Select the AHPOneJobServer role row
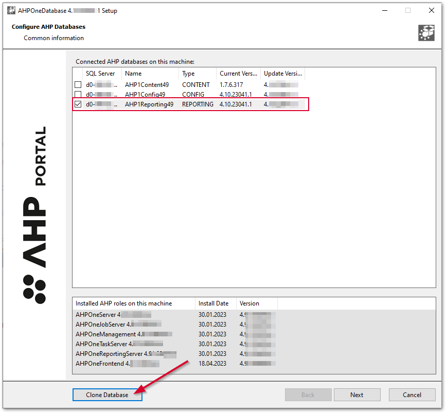Viewport: 446px width, 413px height. pos(254,324)
